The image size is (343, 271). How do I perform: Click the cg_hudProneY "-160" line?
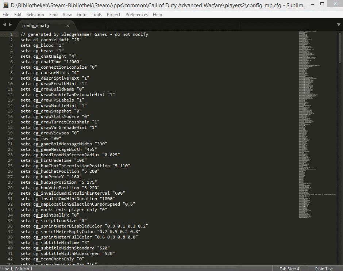(51, 177)
